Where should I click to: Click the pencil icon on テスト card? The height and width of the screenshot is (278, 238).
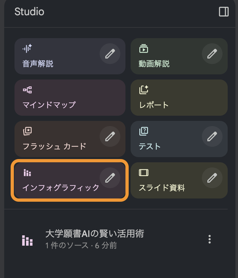pyautogui.click(x=212, y=136)
